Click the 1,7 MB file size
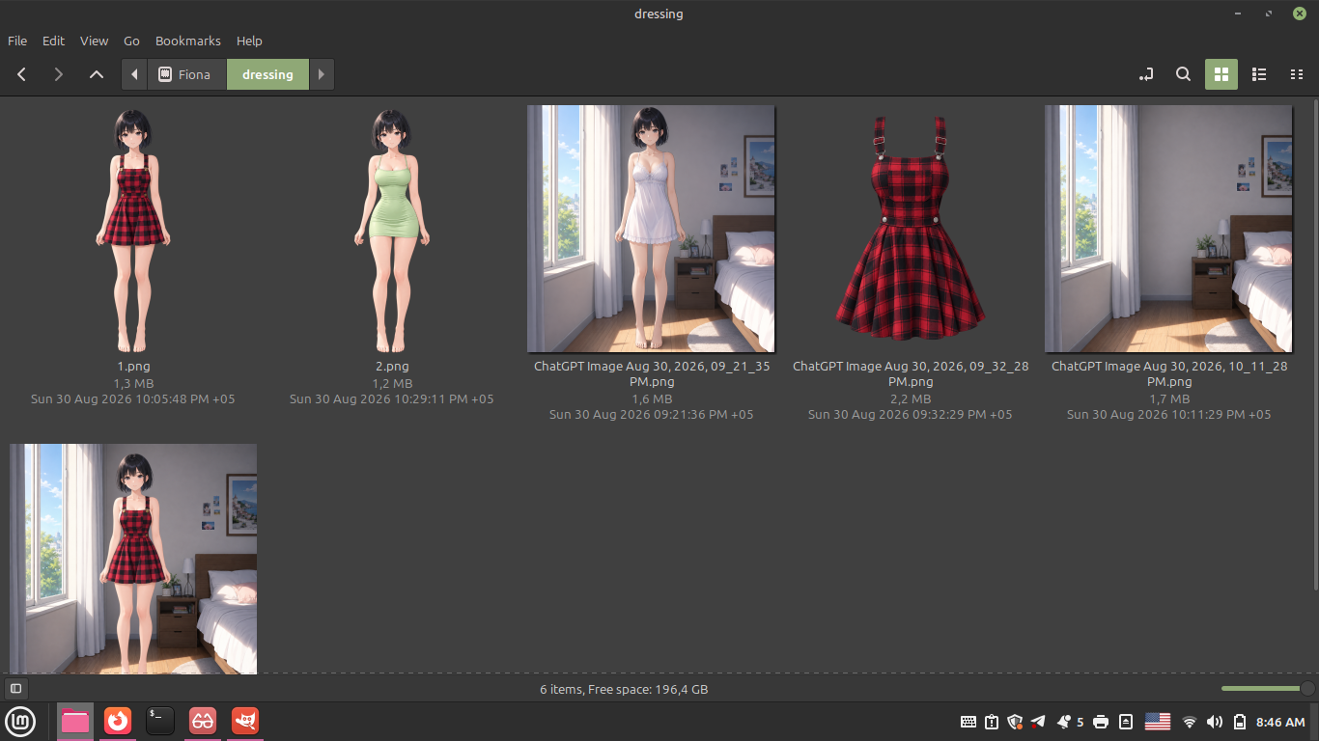This screenshot has height=741, width=1319. point(1168,398)
